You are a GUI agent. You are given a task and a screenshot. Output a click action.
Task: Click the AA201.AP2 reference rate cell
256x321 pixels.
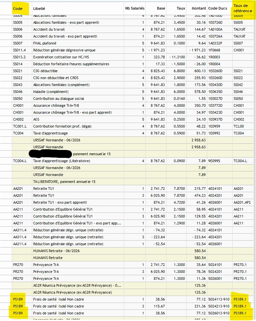click(243, 202)
